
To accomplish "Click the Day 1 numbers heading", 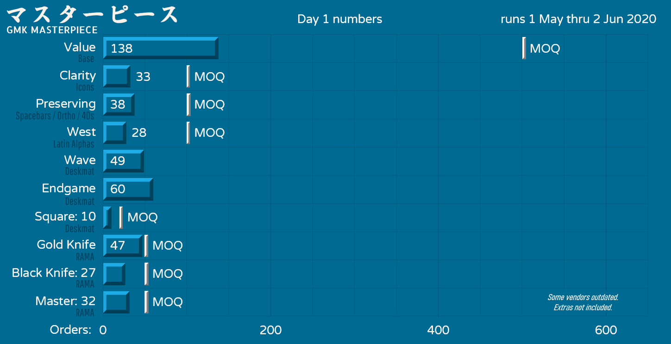I will coord(340,19).
